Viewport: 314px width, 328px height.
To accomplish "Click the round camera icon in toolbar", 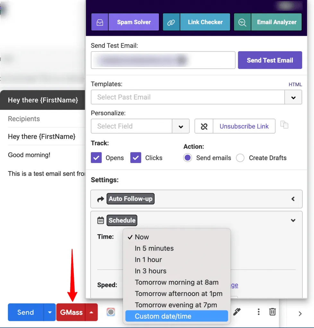I will [x=111, y=312].
